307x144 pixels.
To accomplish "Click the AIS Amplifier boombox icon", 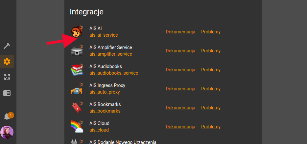I will [77, 50].
